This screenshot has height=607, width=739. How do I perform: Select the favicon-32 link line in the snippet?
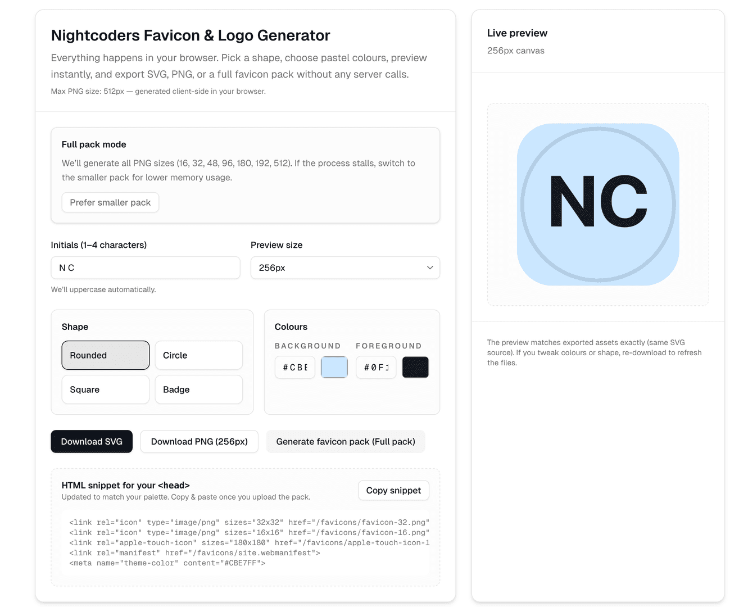(249, 522)
